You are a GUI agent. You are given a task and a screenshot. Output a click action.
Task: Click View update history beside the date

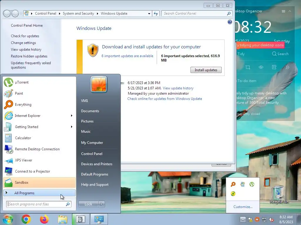(x=178, y=88)
